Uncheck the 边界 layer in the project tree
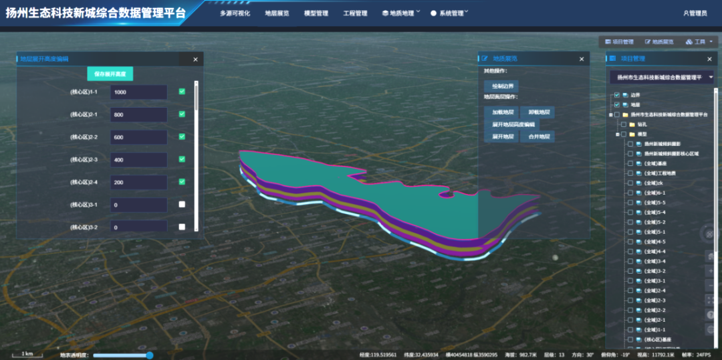Viewport: 722px width, 360px height. pyautogui.click(x=616, y=95)
